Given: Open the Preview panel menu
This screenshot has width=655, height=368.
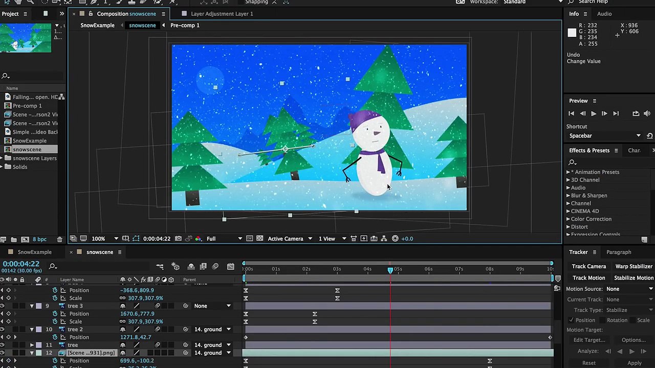Looking at the screenshot, I should (595, 101).
